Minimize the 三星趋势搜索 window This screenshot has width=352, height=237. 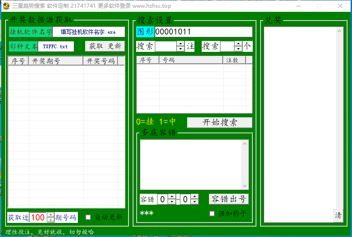pos(299,6)
